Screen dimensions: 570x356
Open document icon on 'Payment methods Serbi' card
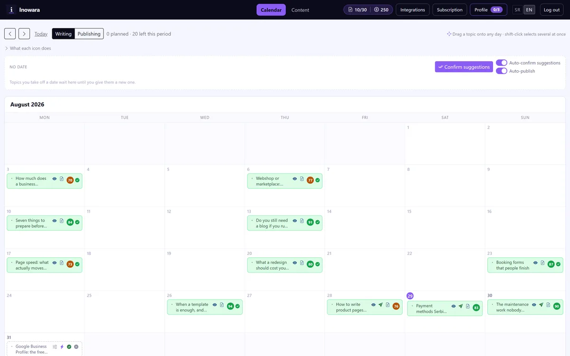[468, 306]
